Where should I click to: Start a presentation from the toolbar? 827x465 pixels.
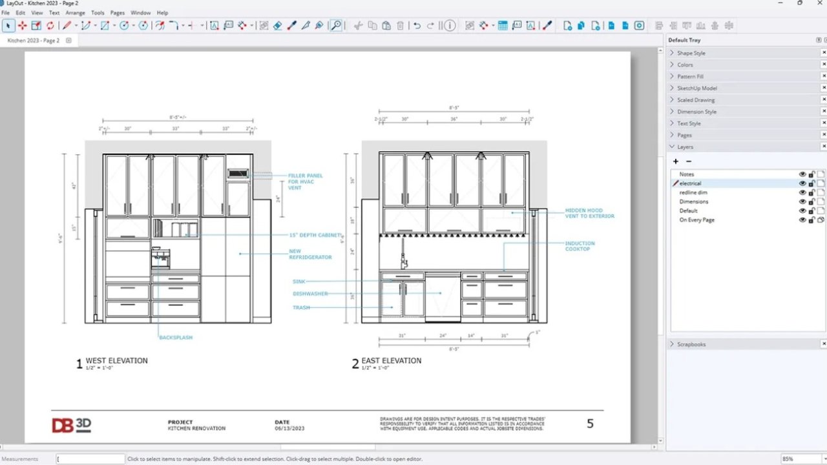coord(639,26)
